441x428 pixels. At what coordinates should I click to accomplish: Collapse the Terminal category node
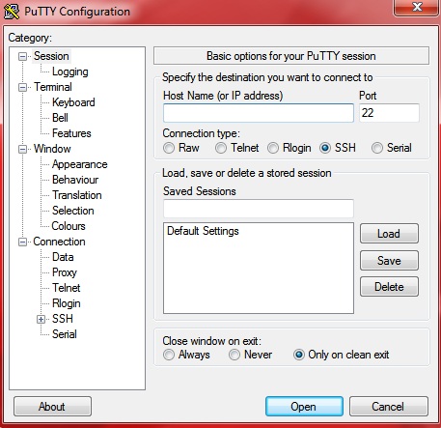22,88
